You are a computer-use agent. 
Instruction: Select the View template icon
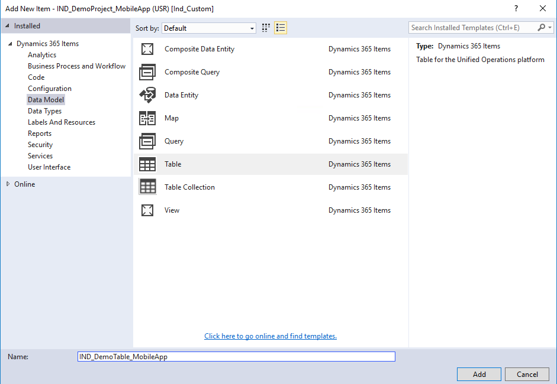click(x=147, y=210)
